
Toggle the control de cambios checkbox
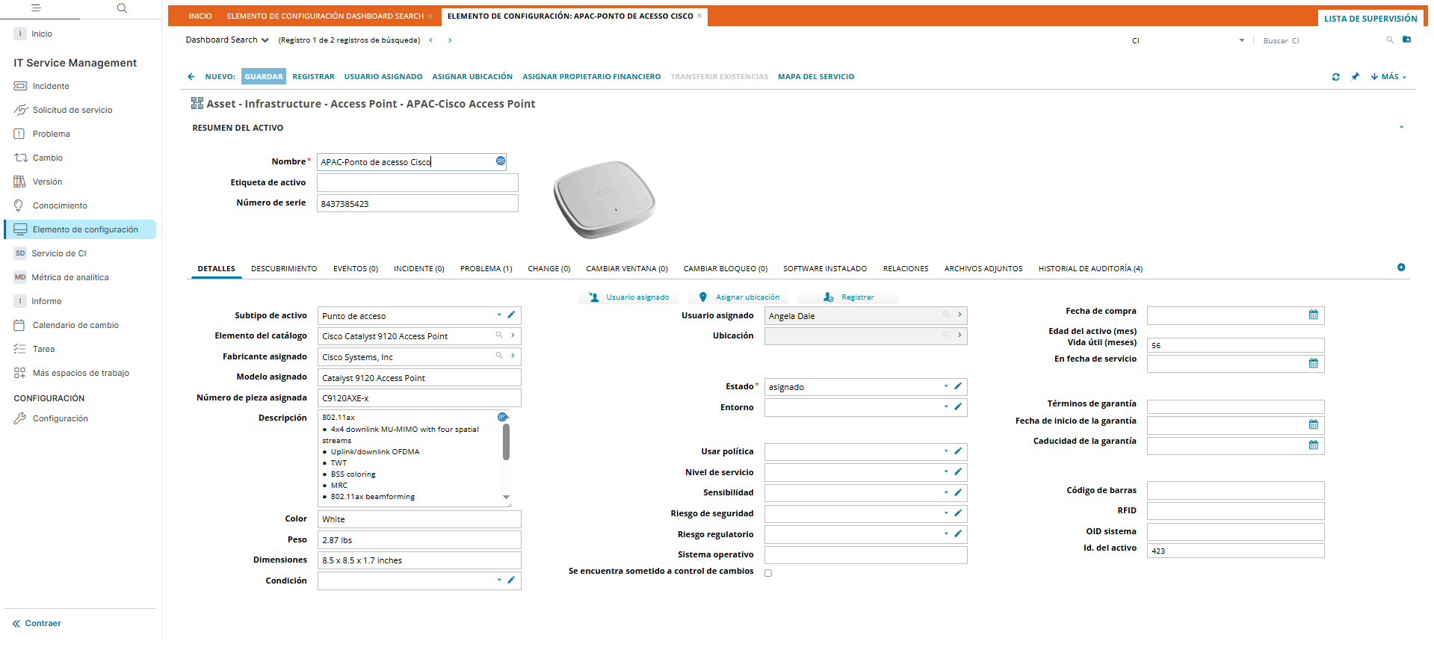click(x=768, y=573)
